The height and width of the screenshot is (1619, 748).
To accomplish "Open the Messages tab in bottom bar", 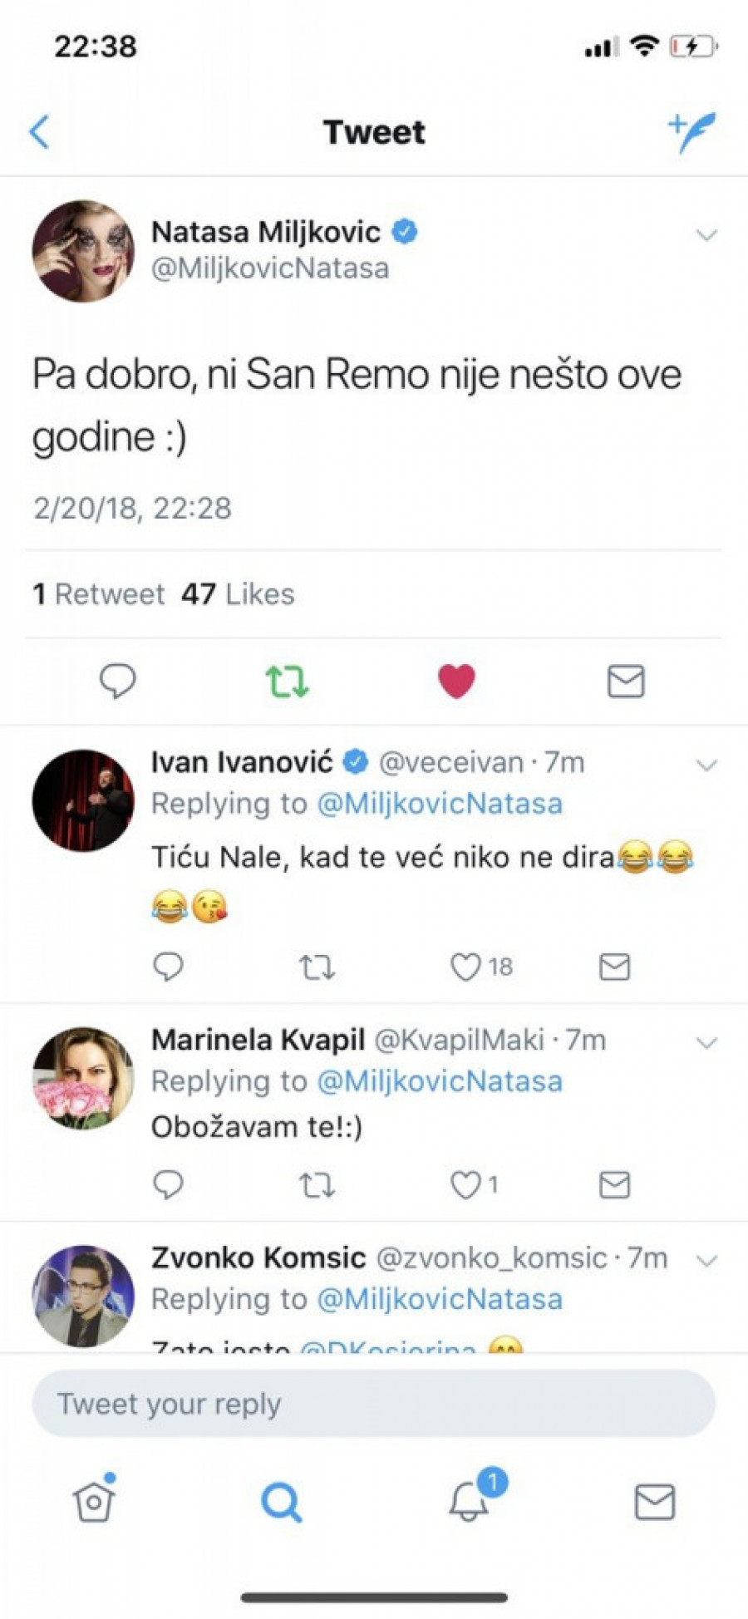I will pos(654,1501).
